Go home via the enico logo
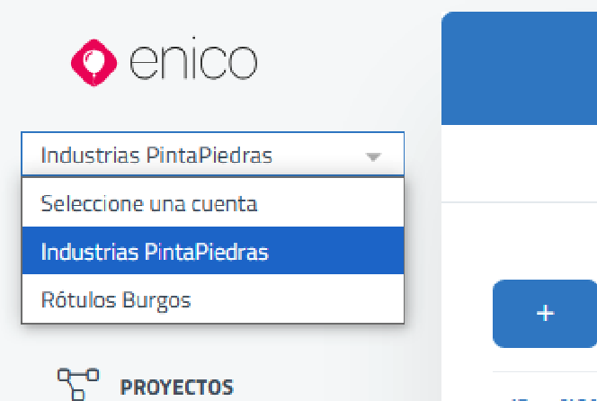Viewport: 597px width, 401px height. click(164, 61)
